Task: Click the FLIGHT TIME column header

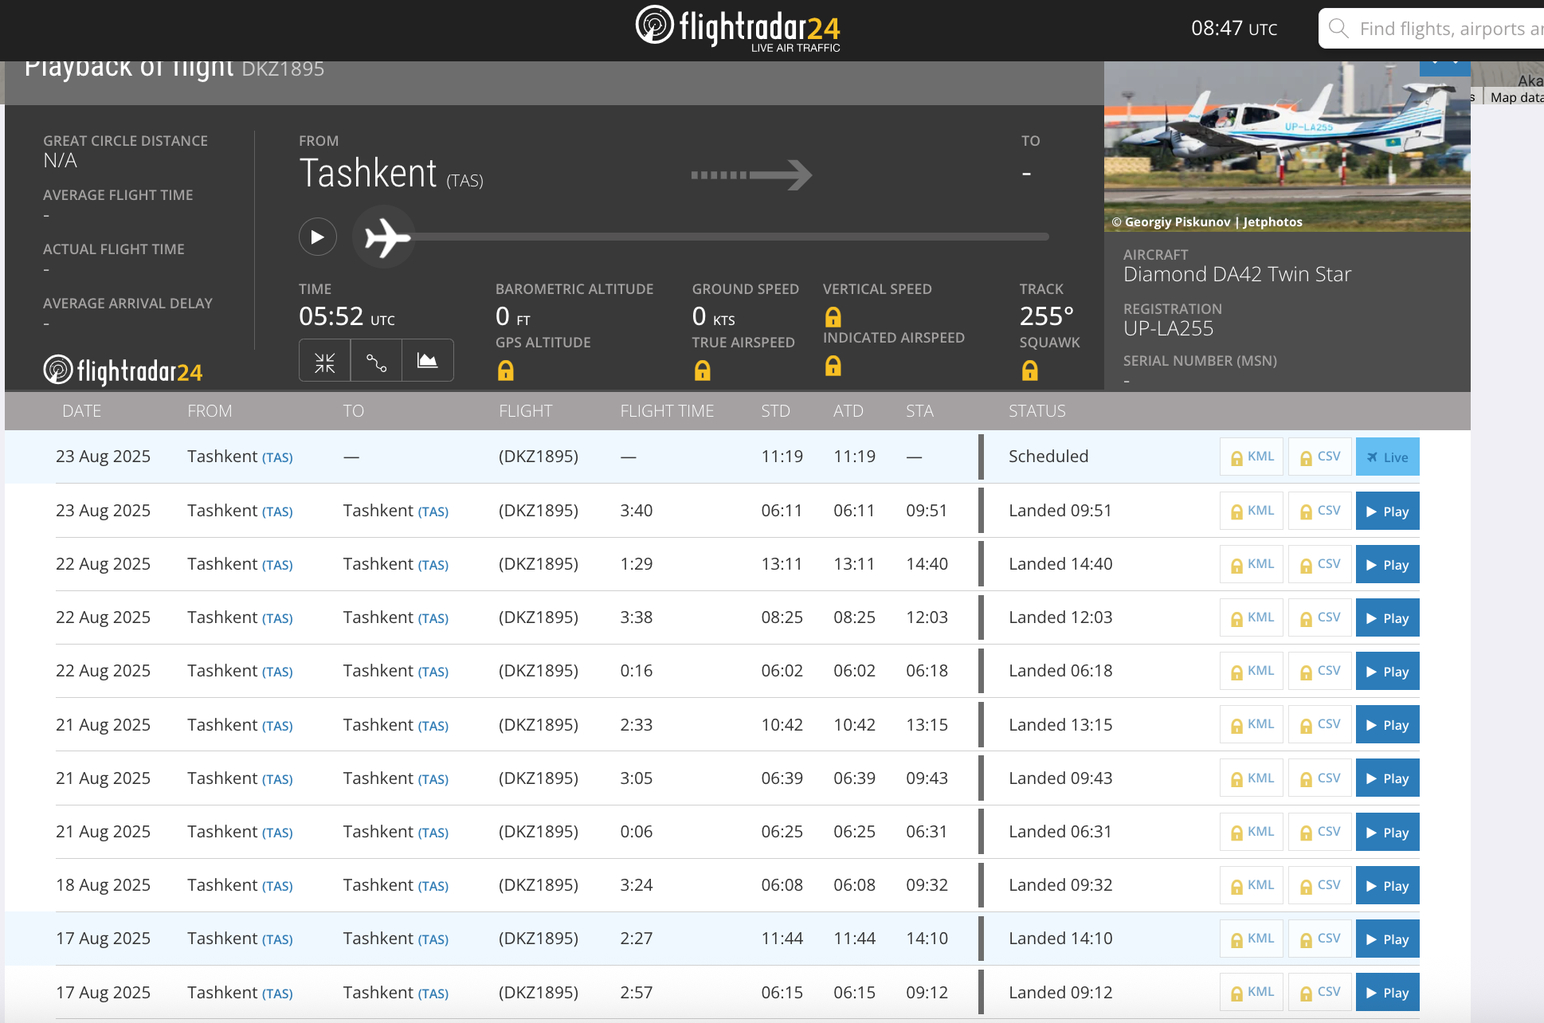Action: click(667, 411)
